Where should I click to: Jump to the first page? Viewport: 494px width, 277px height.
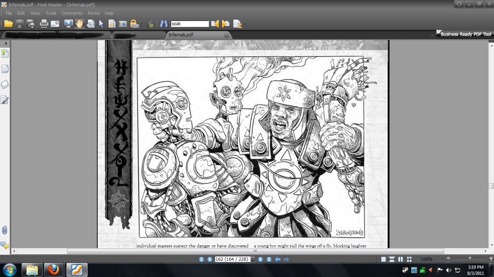(201, 259)
